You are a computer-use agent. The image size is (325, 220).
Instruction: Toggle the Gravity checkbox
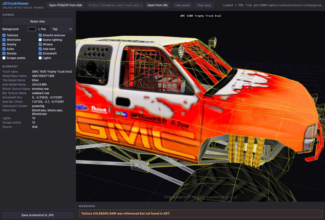(x=4, y=44)
